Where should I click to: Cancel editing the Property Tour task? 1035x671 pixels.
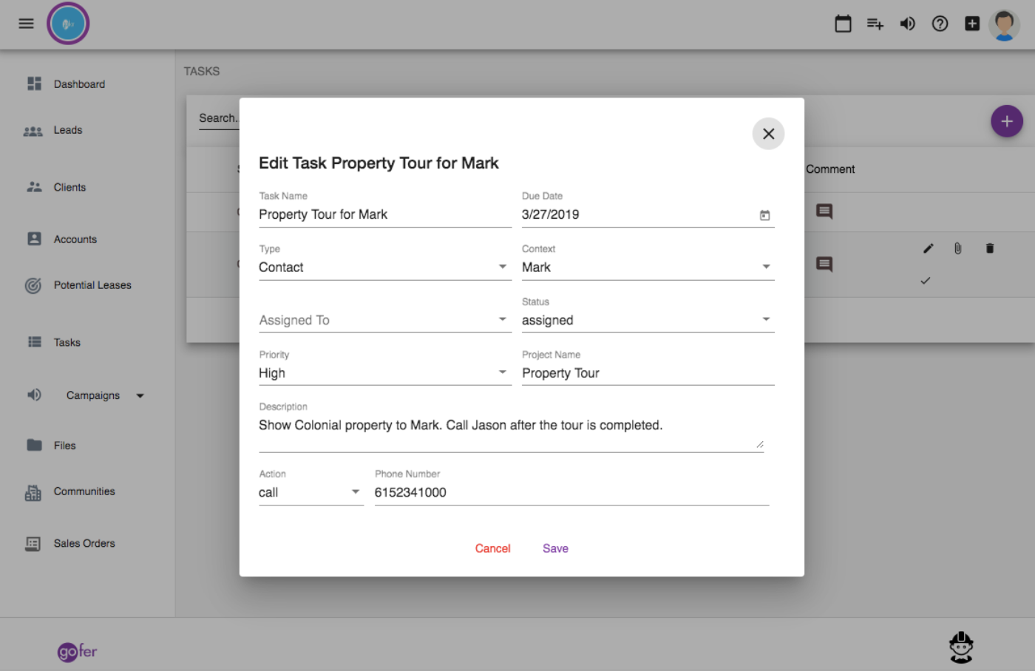[492, 548]
